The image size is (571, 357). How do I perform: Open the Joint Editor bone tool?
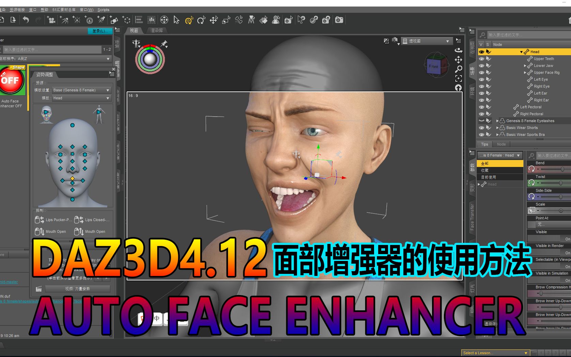pos(239,20)
